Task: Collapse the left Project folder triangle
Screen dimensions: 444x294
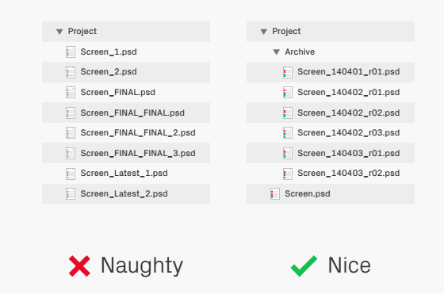Action: 59,32
